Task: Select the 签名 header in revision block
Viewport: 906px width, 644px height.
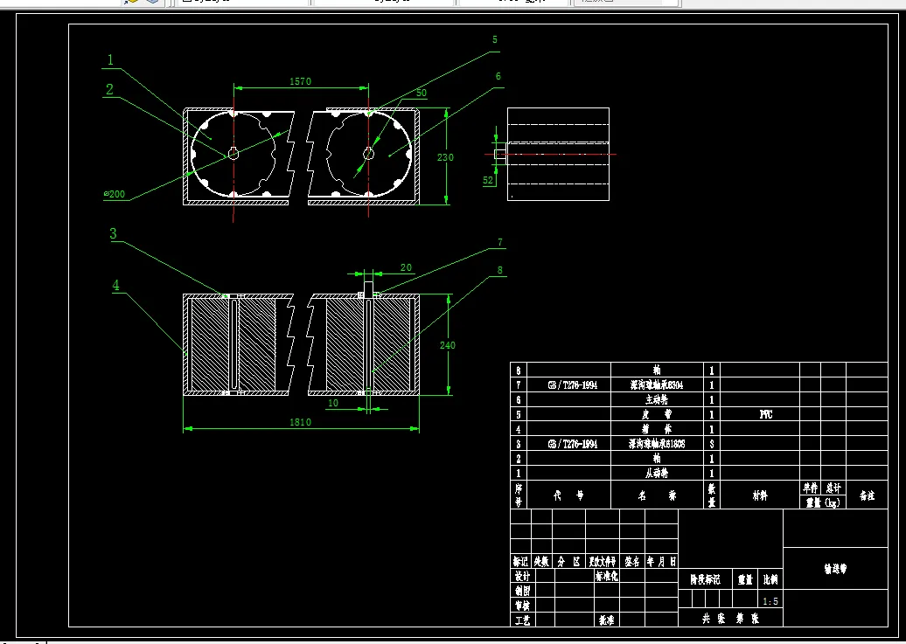Action: pyautogui.click(x=632, y=561)
